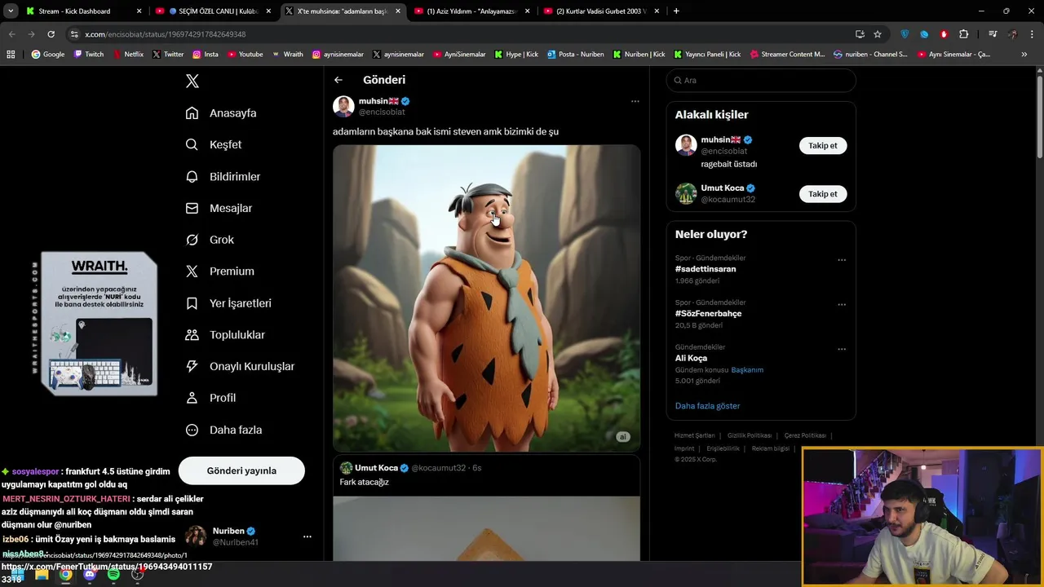This screenshot has width=1044, height=587.
Task: Open the Başkanım topic link
Action: pyautogui.click(x=747, y=369)
